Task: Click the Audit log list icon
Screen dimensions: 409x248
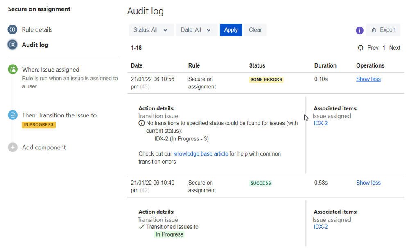Action: pos(12,45)
